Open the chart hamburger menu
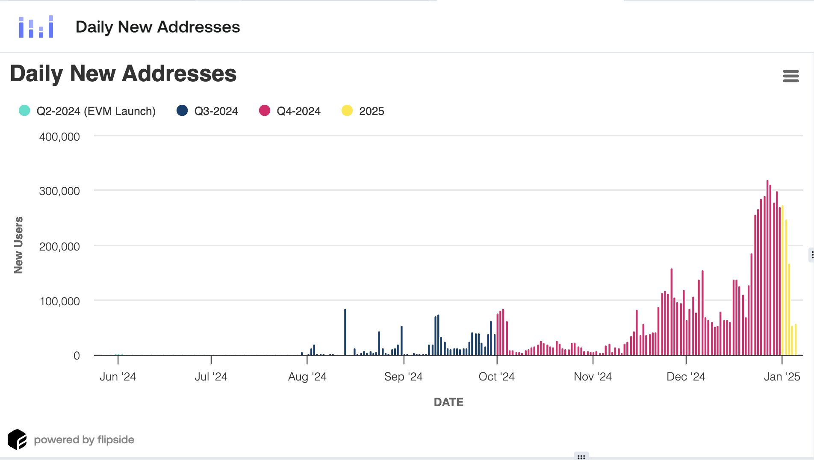Image resolution: width=814 pixels, height=460 pixels. pyautogui.click(x=790, y=76)
